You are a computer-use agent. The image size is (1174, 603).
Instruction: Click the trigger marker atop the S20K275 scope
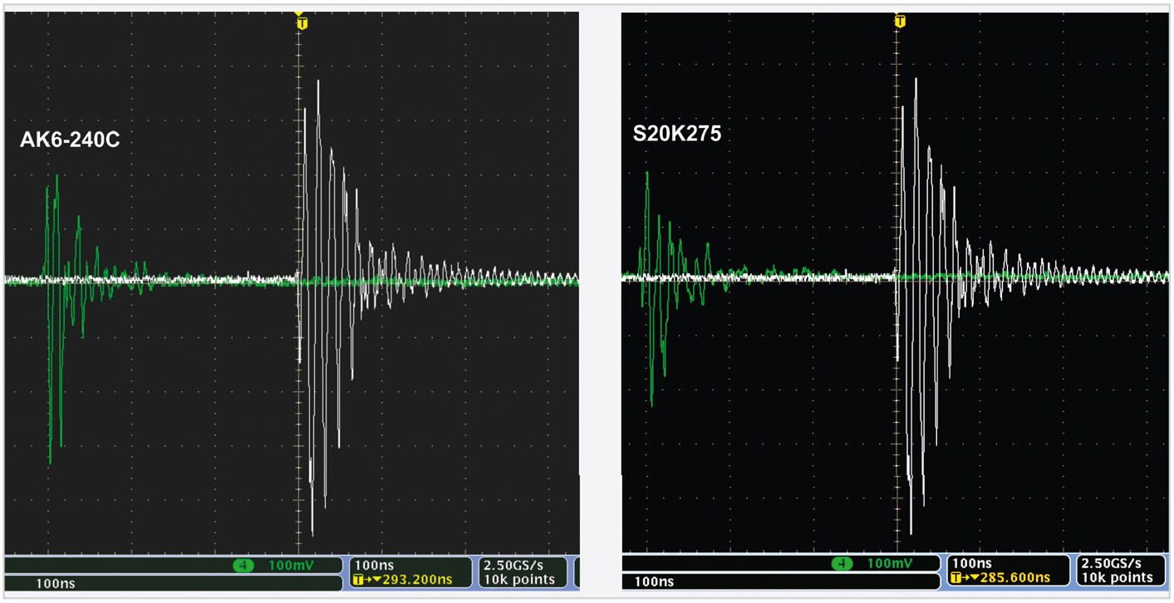900,21
